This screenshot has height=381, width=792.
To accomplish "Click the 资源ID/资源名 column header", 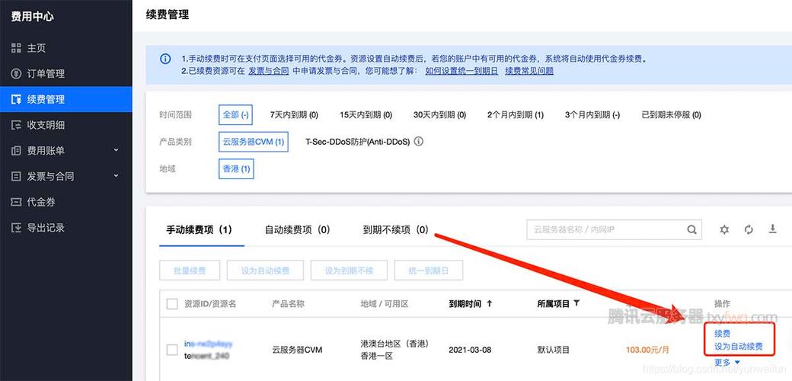I will (x=210, y=304).
